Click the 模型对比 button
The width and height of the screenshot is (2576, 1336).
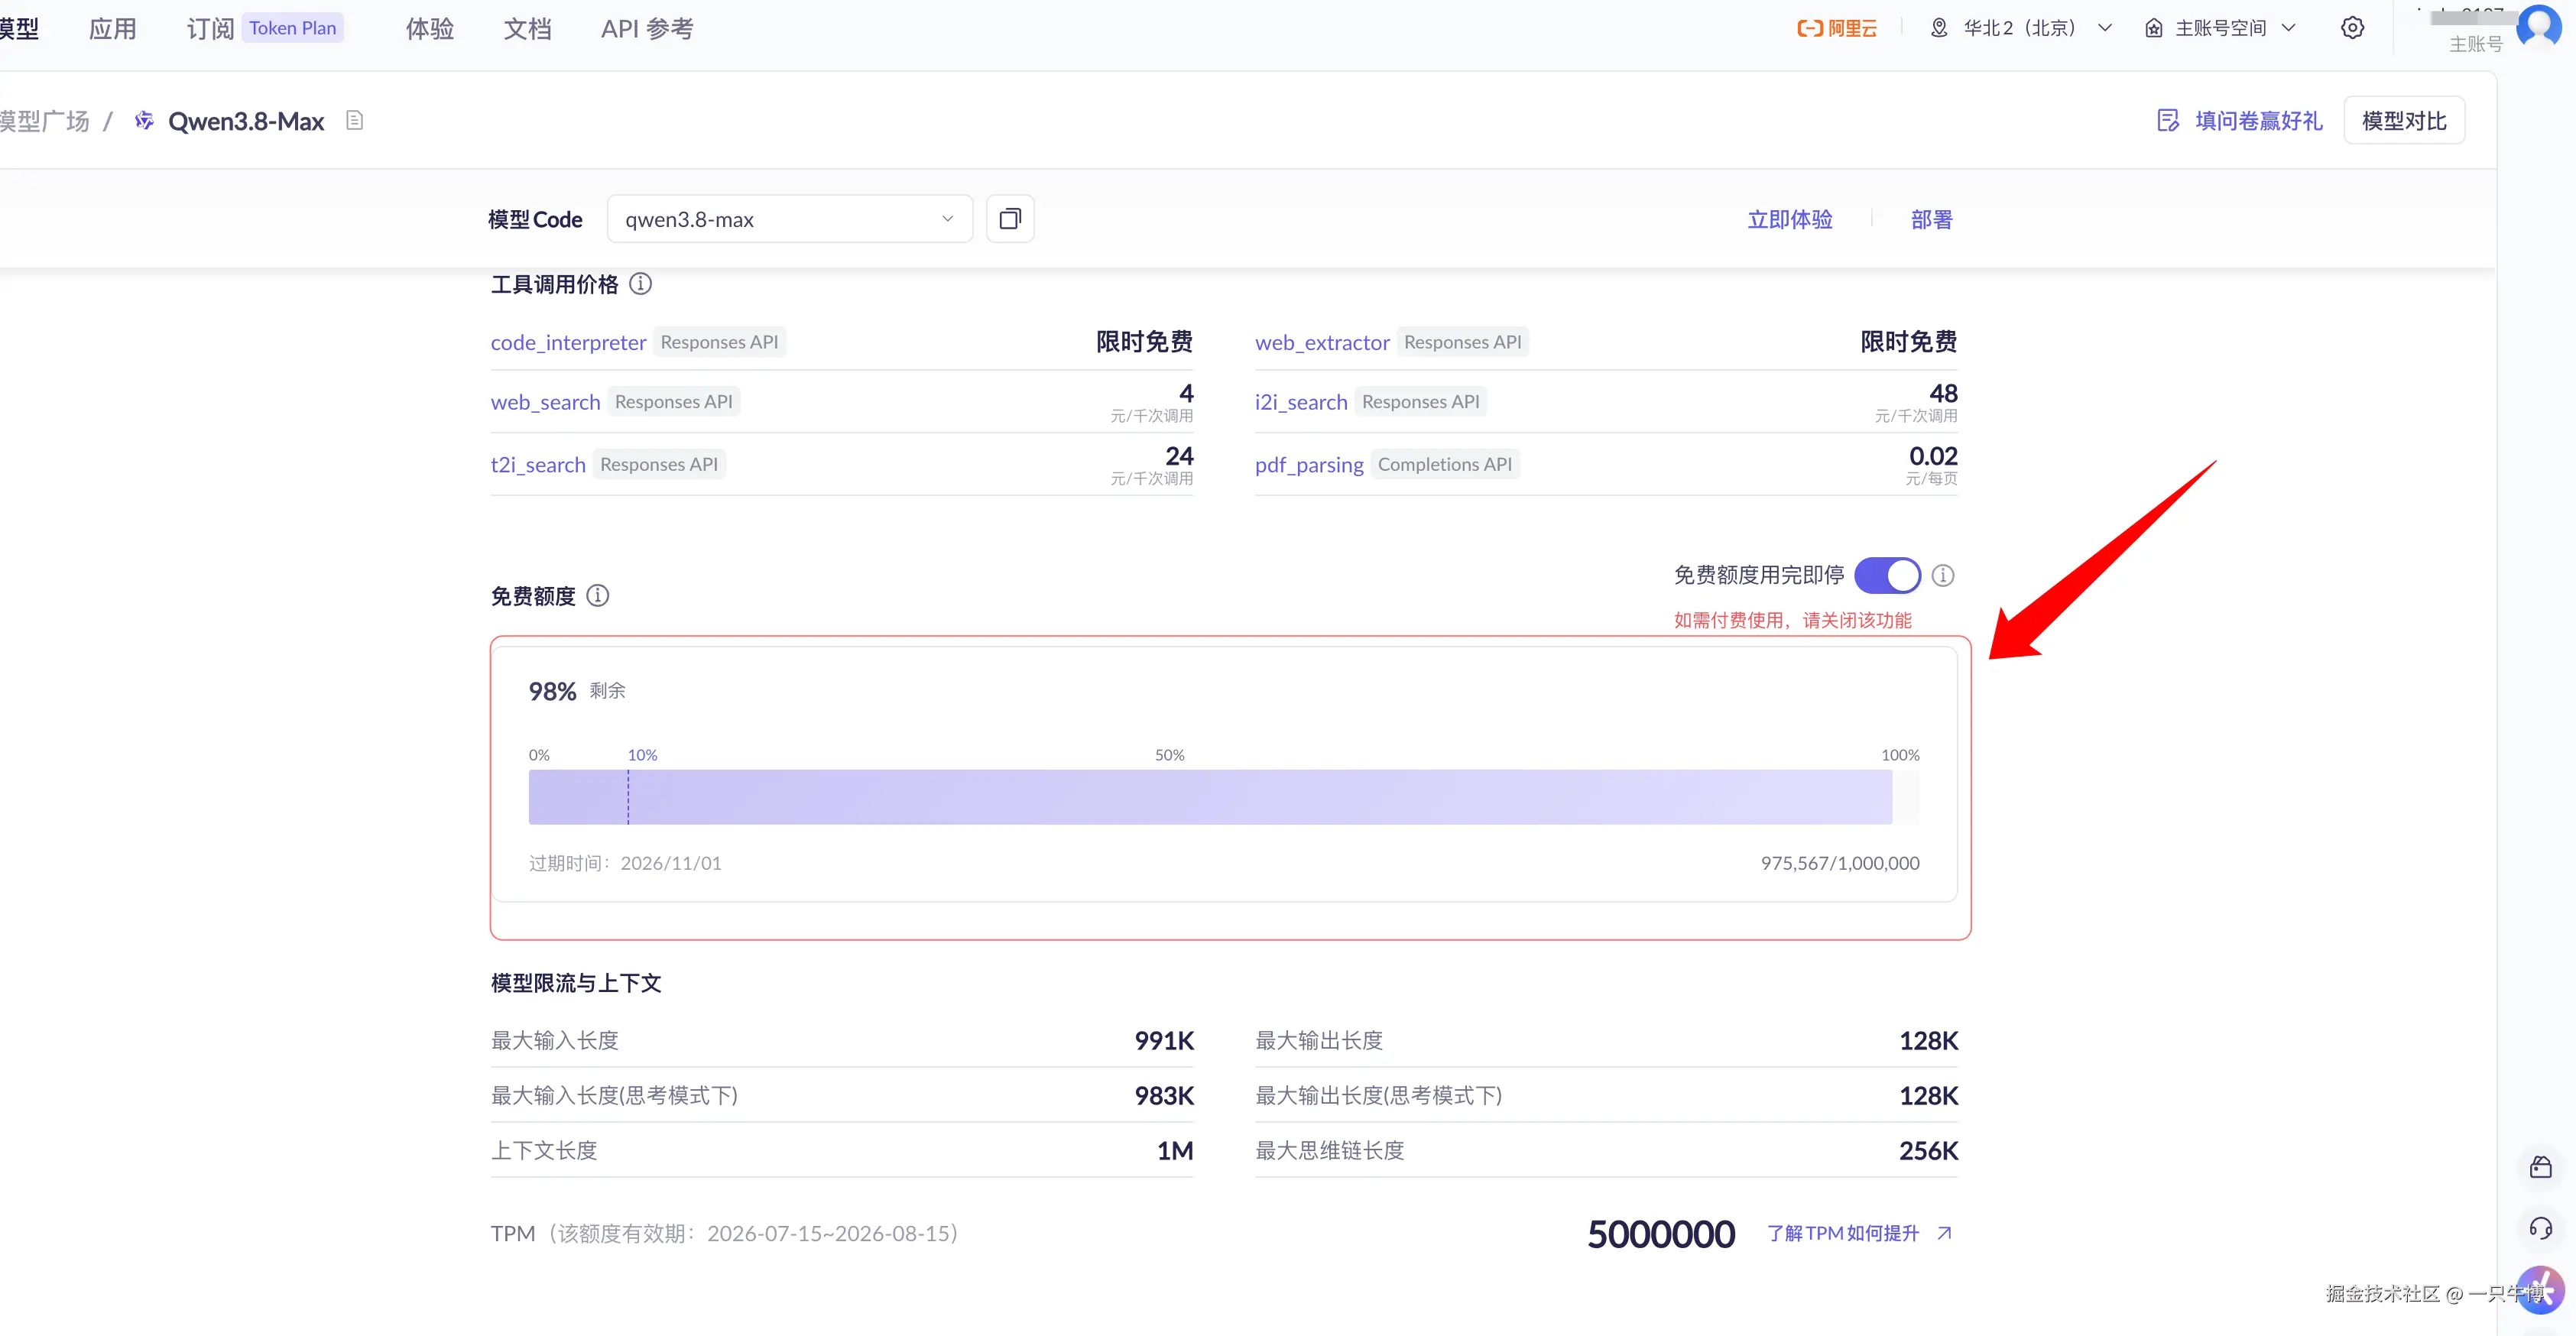pyautogui.click(x=2404, y=121)
